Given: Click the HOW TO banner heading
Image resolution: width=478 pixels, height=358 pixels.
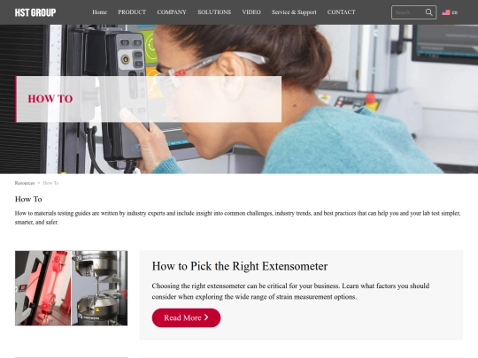Looking at the screenshot, I should coord(50,99).
